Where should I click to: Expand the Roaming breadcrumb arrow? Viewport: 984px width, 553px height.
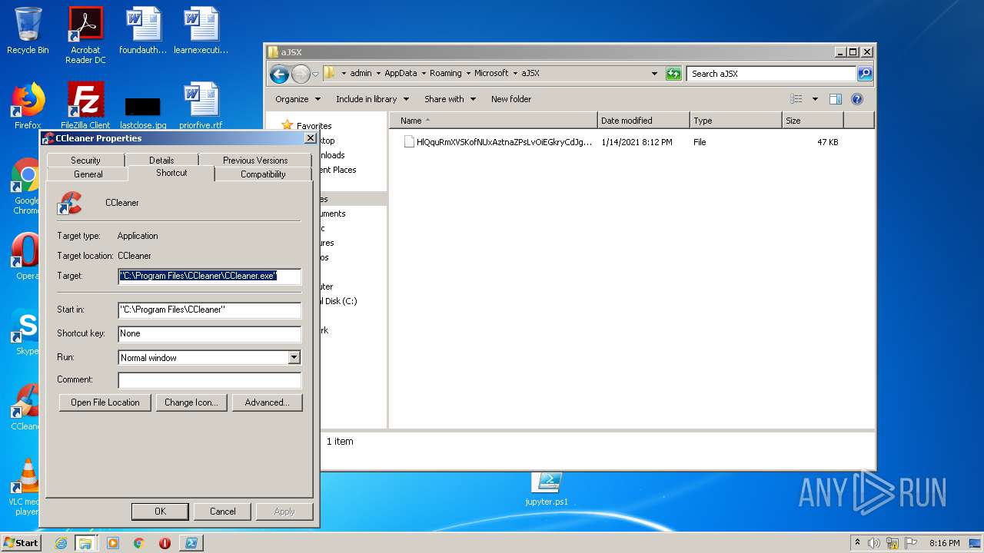[467, 74]
